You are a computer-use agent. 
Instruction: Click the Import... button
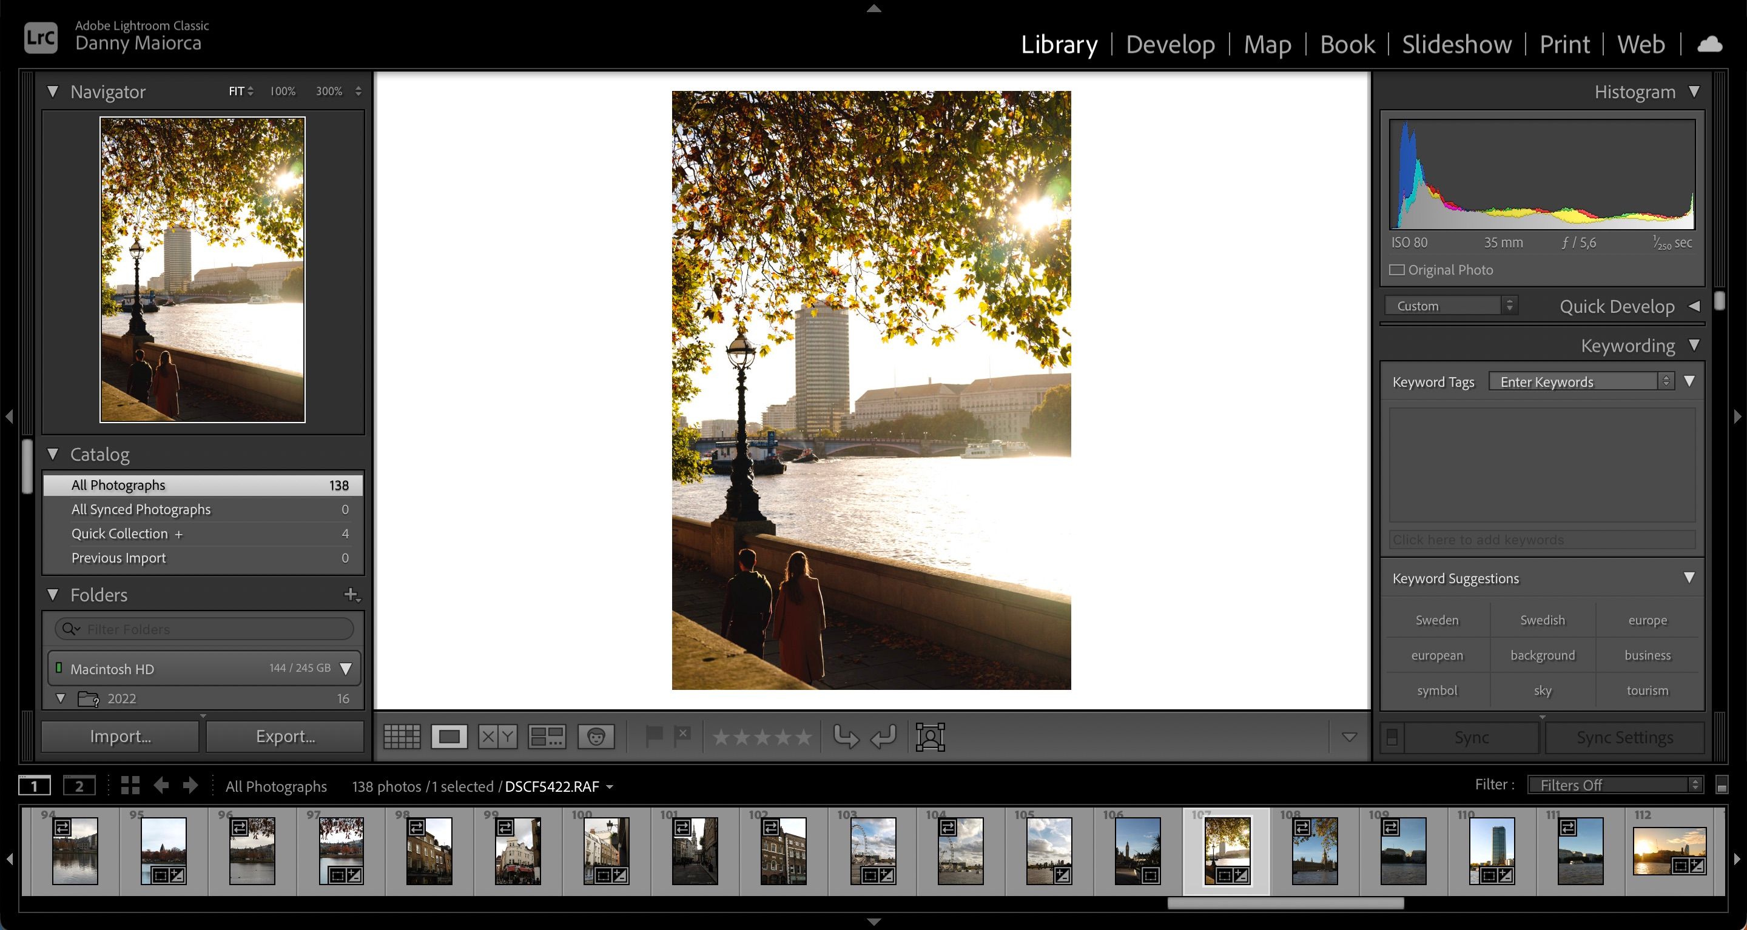pyautogui.click(x=120, y=736)
